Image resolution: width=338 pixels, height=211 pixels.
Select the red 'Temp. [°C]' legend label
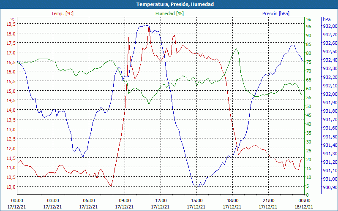pyautogui.click(x=62, y=14)
